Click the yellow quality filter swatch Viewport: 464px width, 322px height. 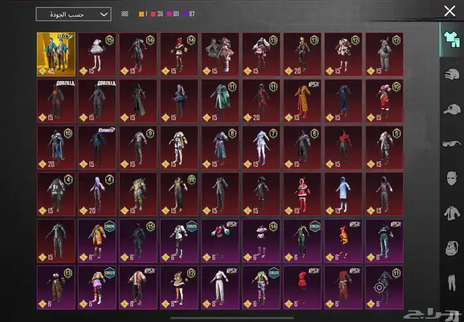click(x=142, y=14)
